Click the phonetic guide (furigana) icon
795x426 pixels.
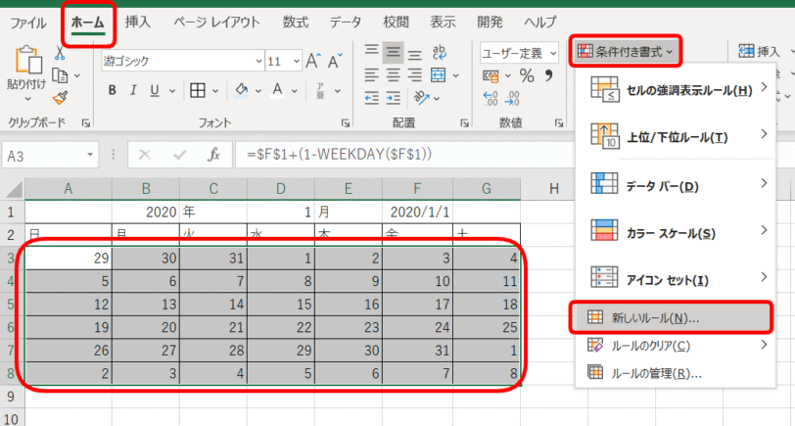tap(320, 91)
